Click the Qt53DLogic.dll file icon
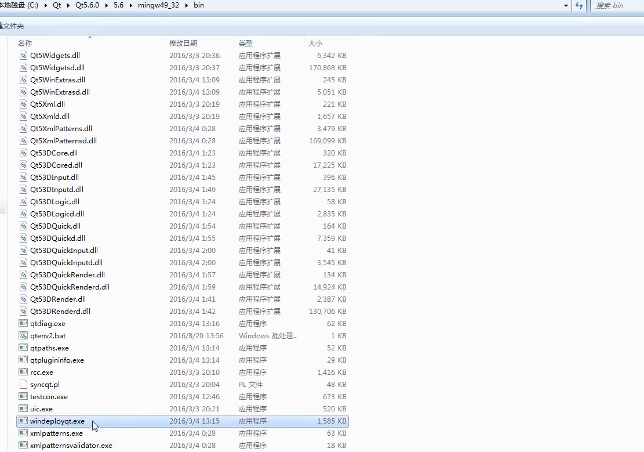The width and height of the screenshot is (644, 452). pos(23,201)
